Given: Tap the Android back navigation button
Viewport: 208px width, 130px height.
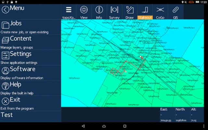Looking at the screenshot, I should pos(83,126).
